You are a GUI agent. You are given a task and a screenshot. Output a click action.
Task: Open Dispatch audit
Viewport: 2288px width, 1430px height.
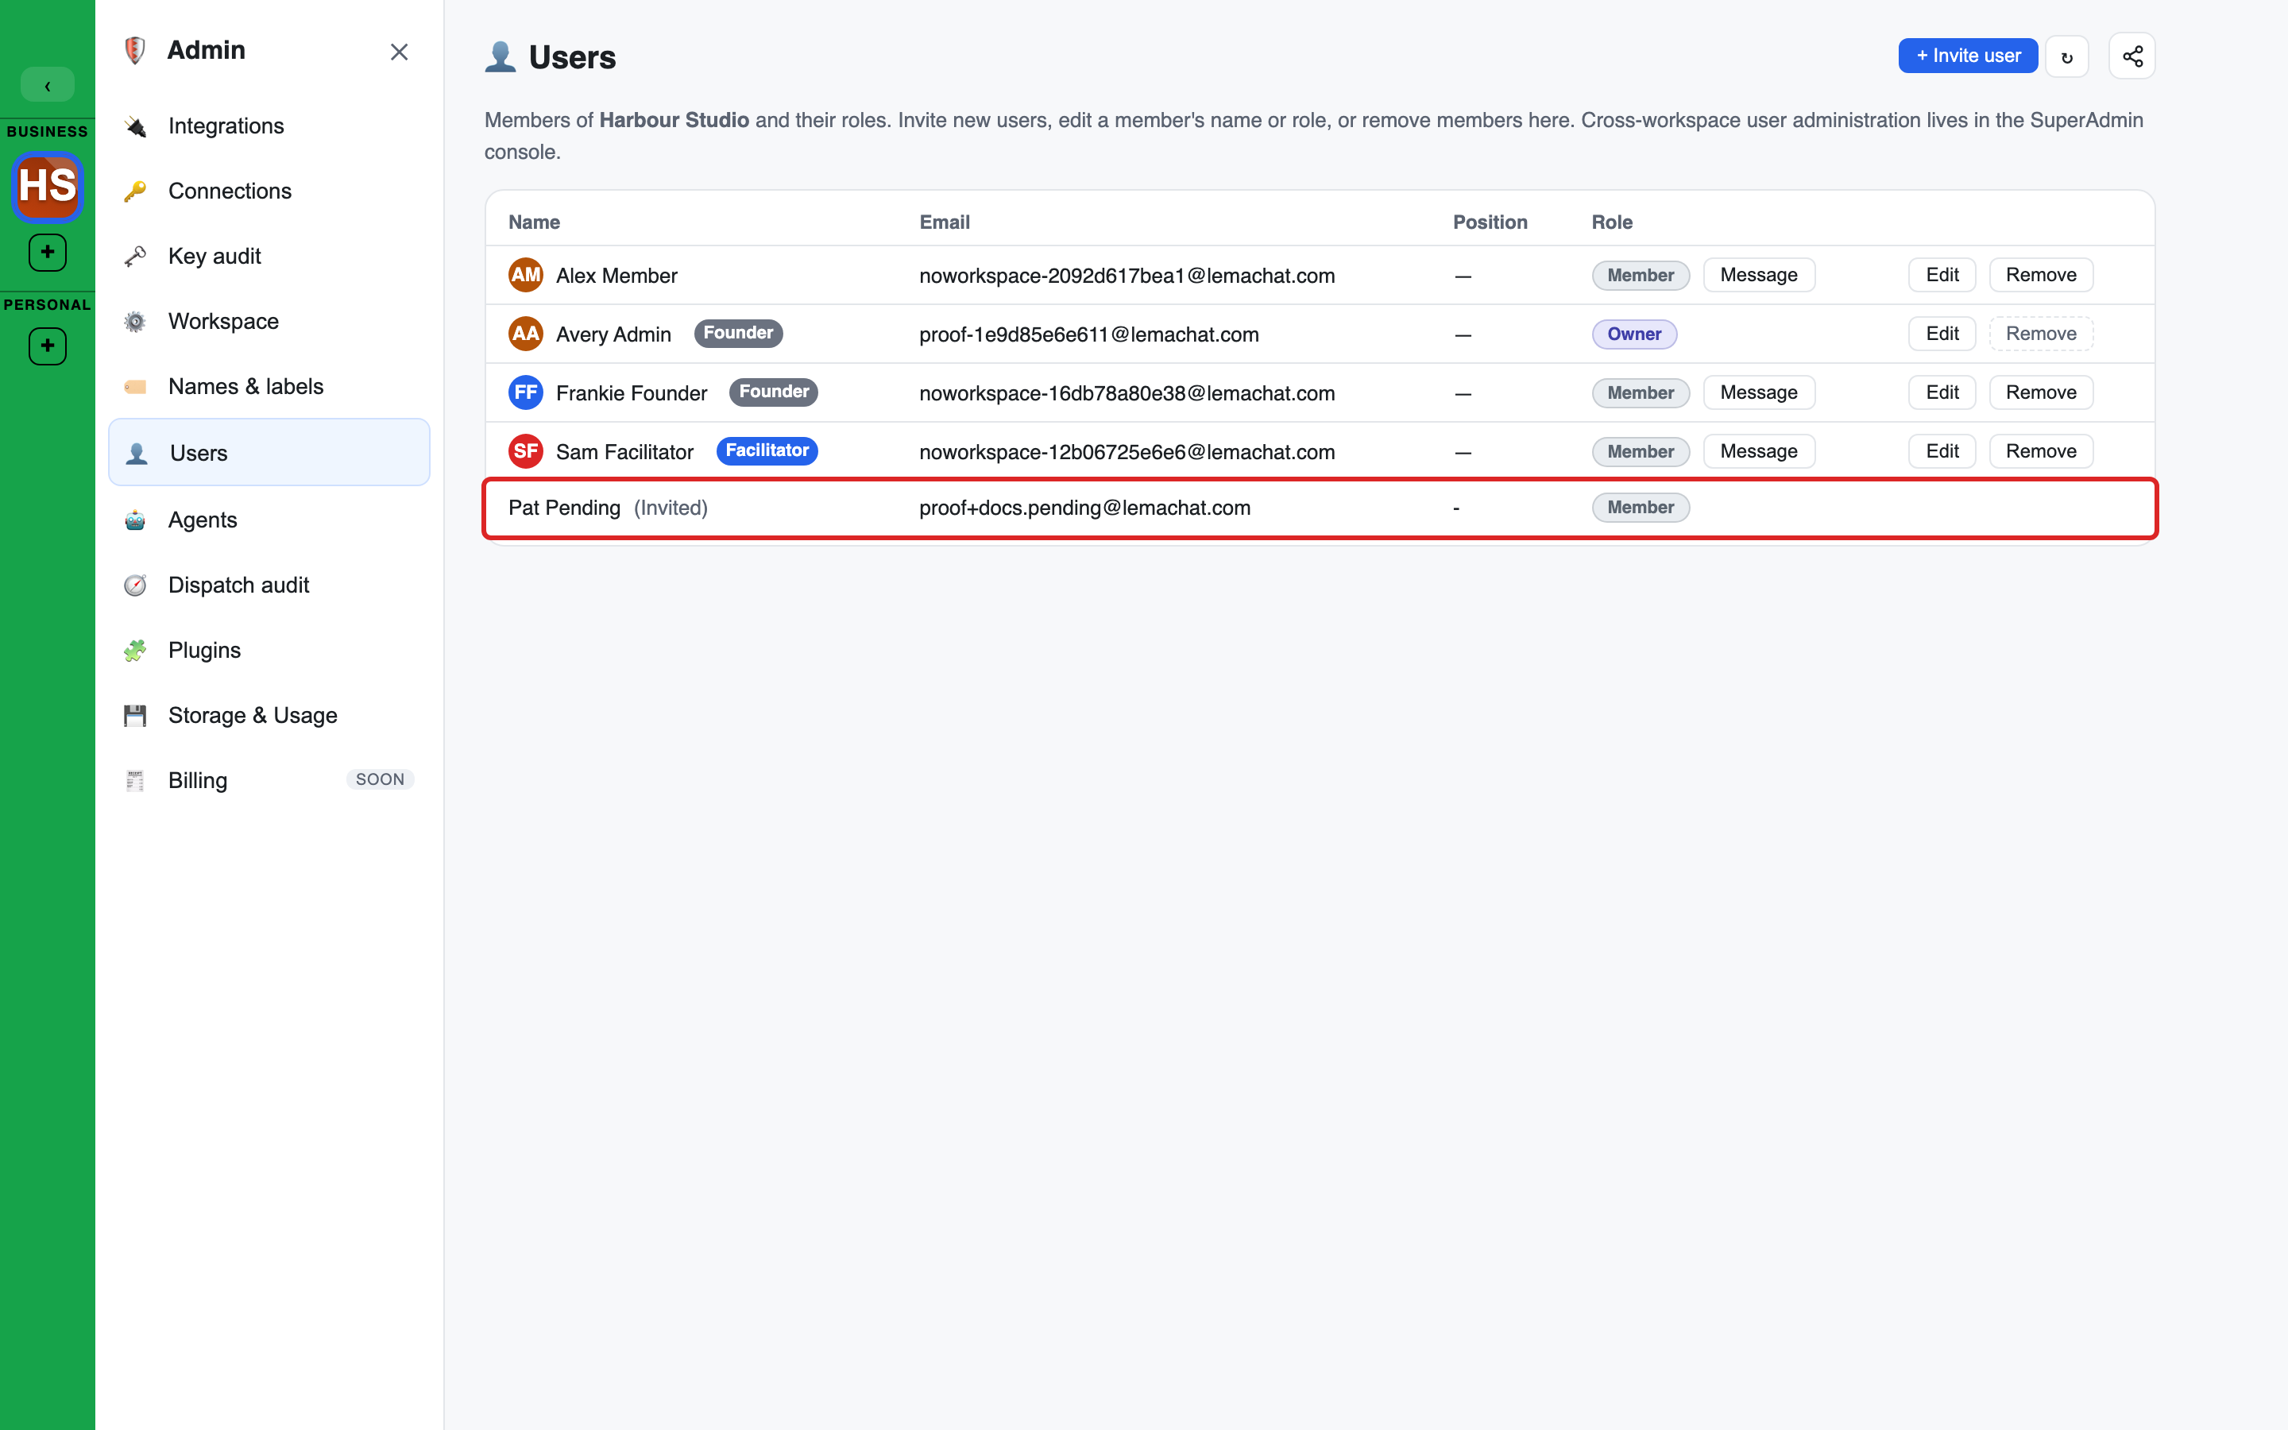(269, 586)
